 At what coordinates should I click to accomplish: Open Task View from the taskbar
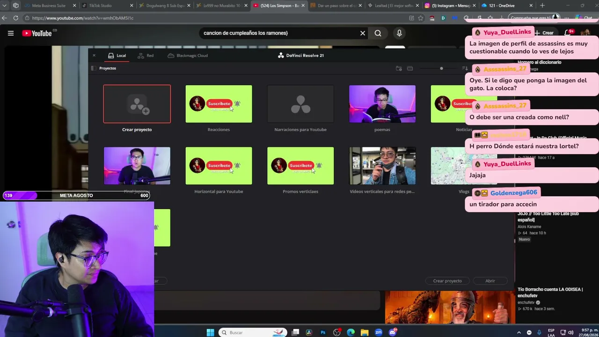pyautogui.click(x=295, y=332)
